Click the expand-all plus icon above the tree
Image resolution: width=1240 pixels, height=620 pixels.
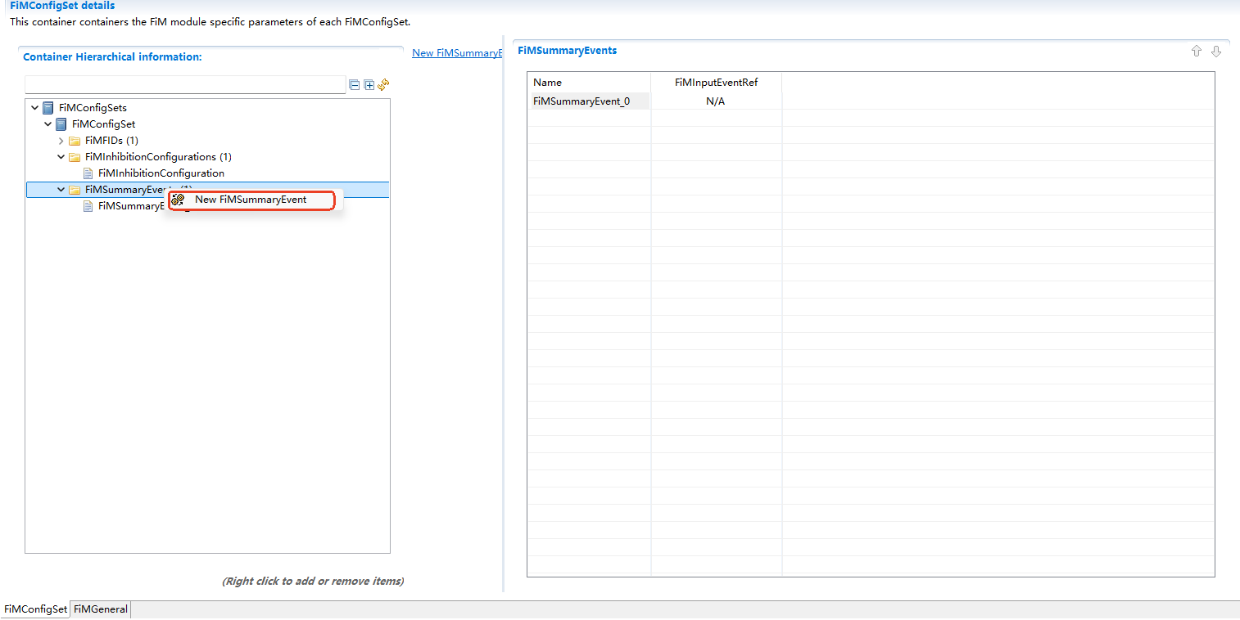coord(369,84)
